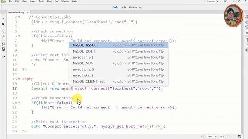Switch to Split view
The width and height of the screenshot is (248, 139).
pyautogui.click(x=124, y=7)
